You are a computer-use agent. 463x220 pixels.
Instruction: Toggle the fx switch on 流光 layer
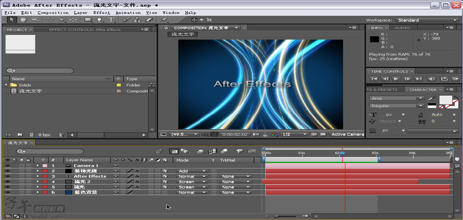[137, 187]
